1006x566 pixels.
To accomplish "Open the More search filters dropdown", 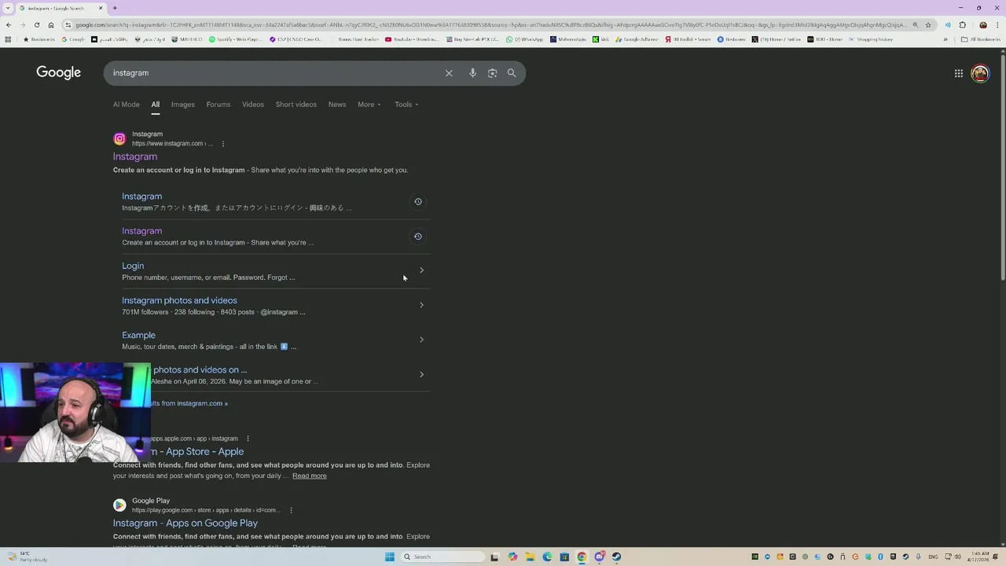I will point(369,105).
